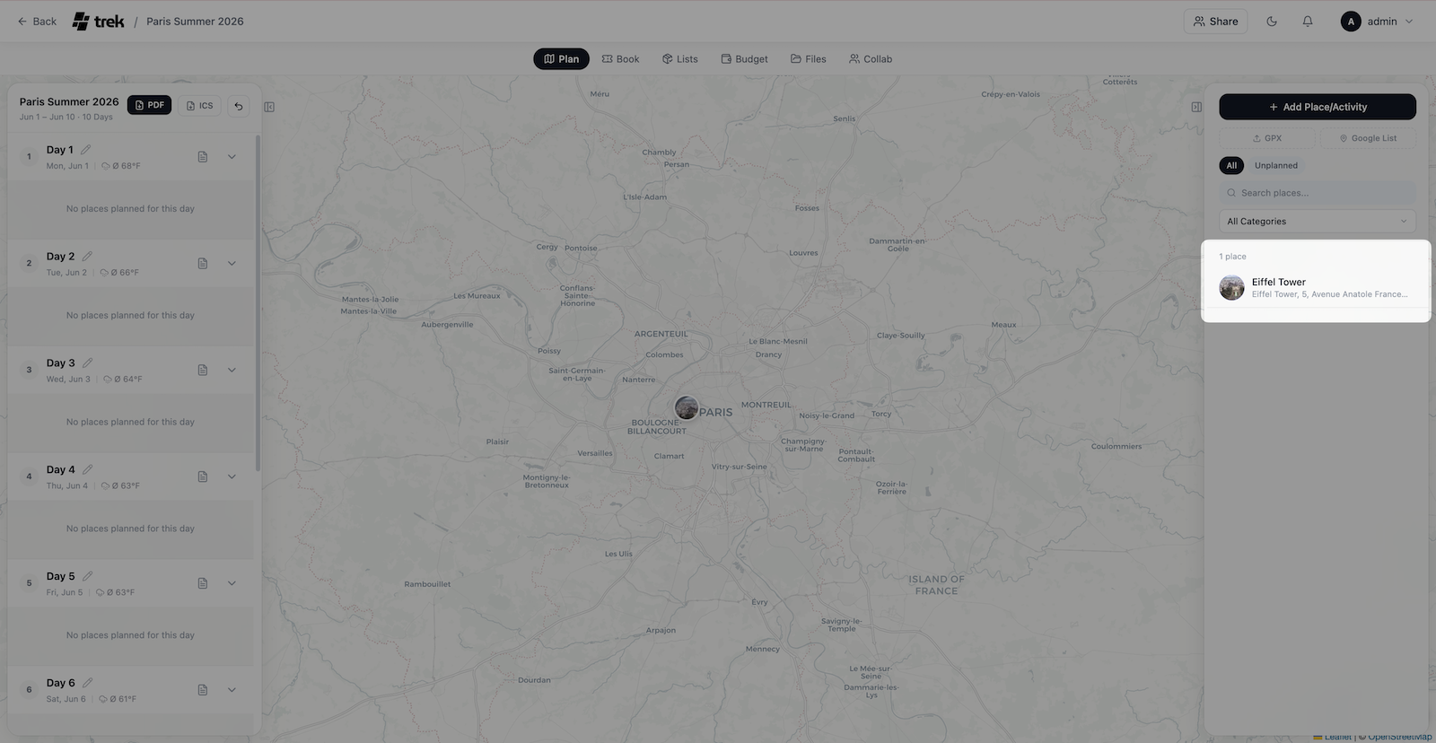This screenshot has width=1436, height=743.
Task: Click the undo arrow icon
Action: [x=239, y=106]
